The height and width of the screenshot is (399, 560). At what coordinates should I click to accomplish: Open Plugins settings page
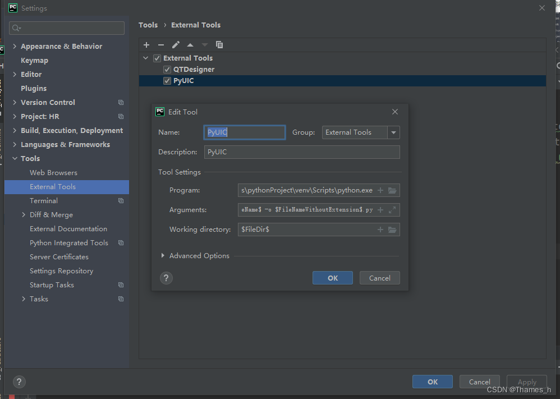[x=34, y=88]
